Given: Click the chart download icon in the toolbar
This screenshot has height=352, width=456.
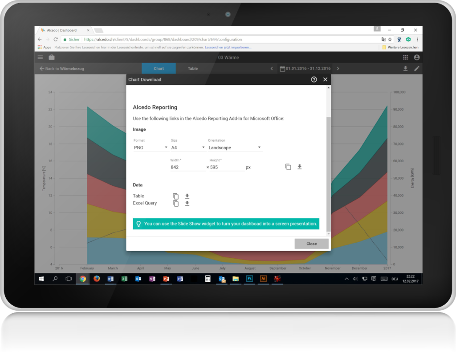Looking at the screenshot, I should 405,68.
